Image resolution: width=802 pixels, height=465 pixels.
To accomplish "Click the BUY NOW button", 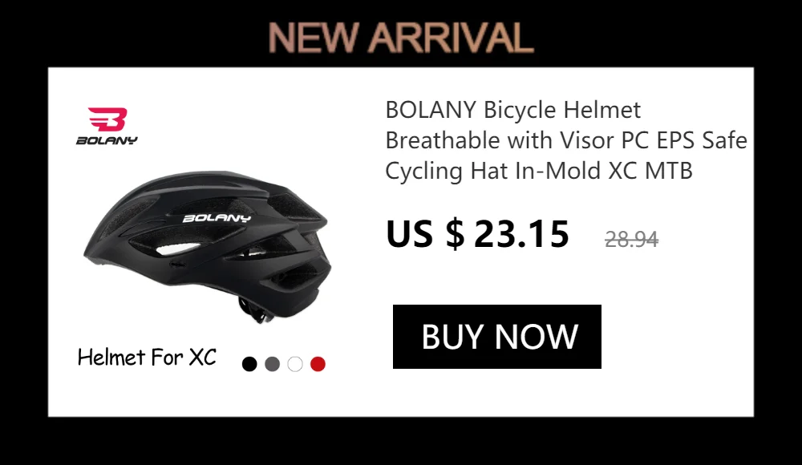I will [496, 337].
